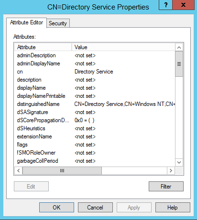This screenshot has width=197, height=220.
Task: Click the scroll left arrow below the list
Action: (x=19, y=170)
